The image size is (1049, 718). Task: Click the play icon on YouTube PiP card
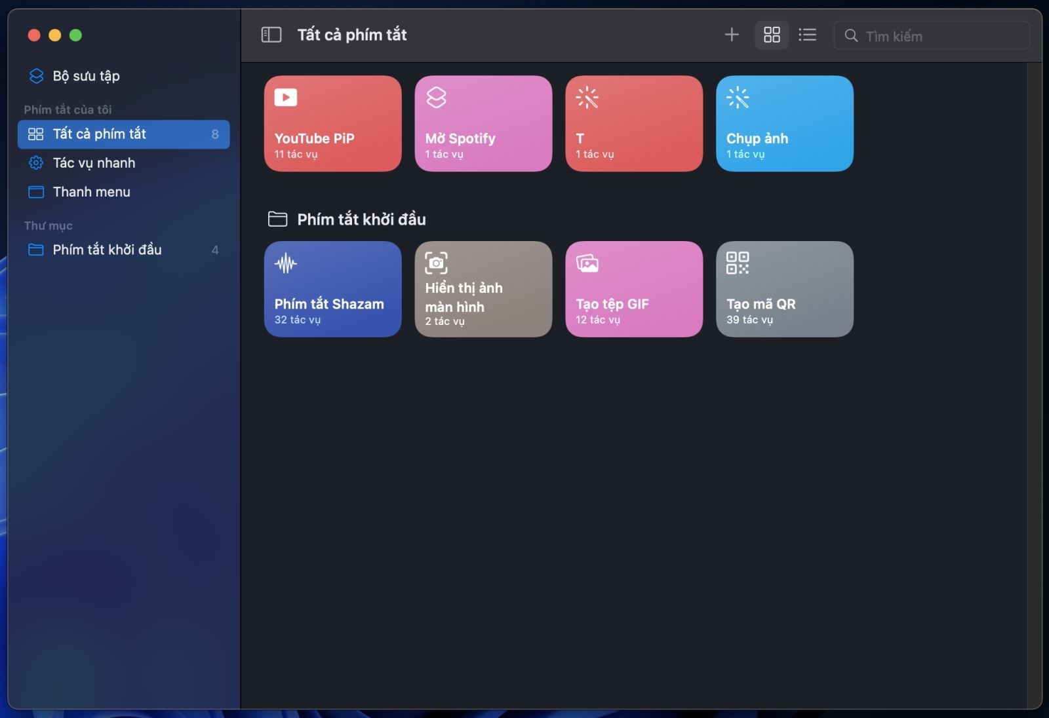click(x=286, y=98)
